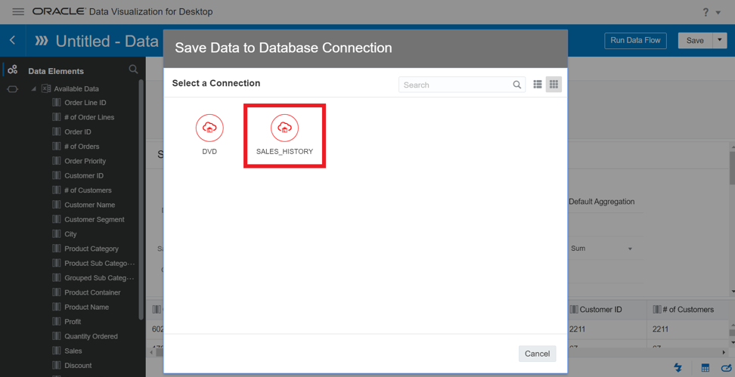
Task: Select Product Container data element
Action: coord(92,292)
